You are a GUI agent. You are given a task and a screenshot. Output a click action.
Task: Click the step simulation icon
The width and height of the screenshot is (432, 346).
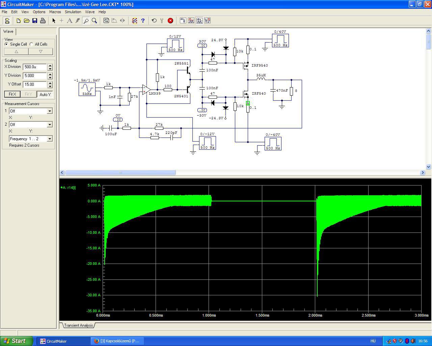pos(162,21)
